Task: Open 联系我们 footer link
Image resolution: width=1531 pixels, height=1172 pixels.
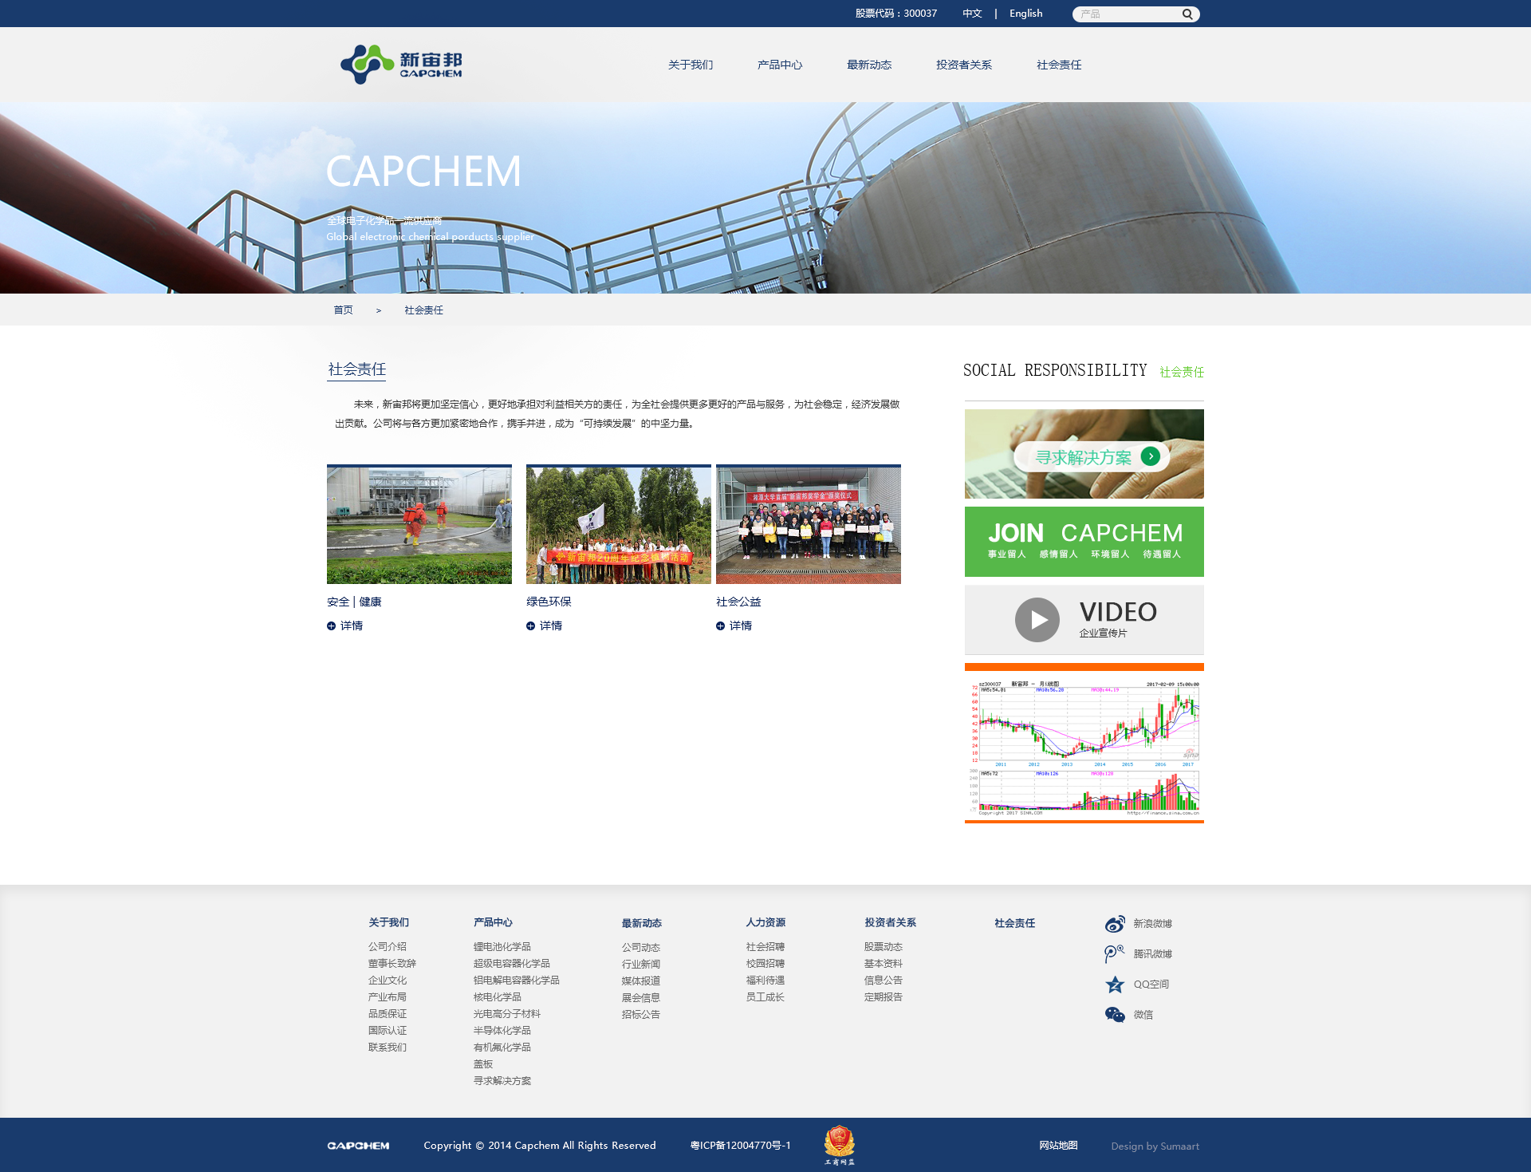Action: point(388,1048)
